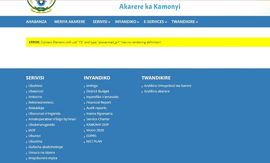
Task: Click the Andikira akarere contact link
Action: tap(157, 91)
